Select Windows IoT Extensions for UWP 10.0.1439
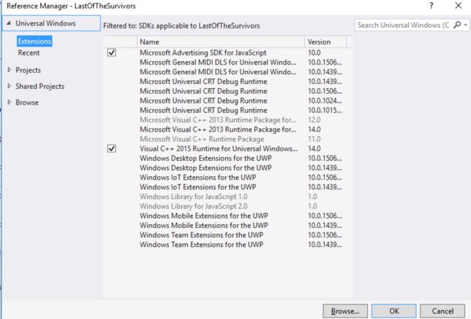The width and height of the screenshot is (471, 319). pos(228,187)
